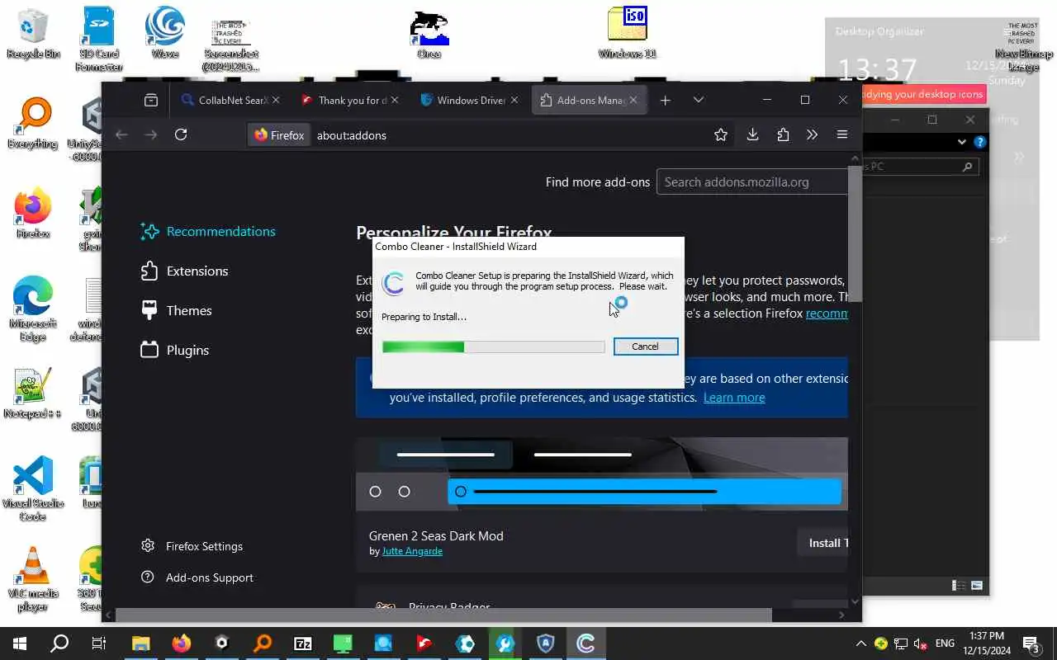
Task: Switch to CollabNet Search tab
Action: coord(230,100)
